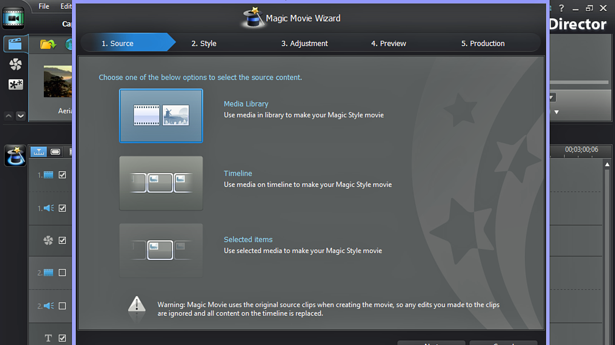Expand the room list down arrow
This screenshot has width=615, height=345.
point(21,116)
